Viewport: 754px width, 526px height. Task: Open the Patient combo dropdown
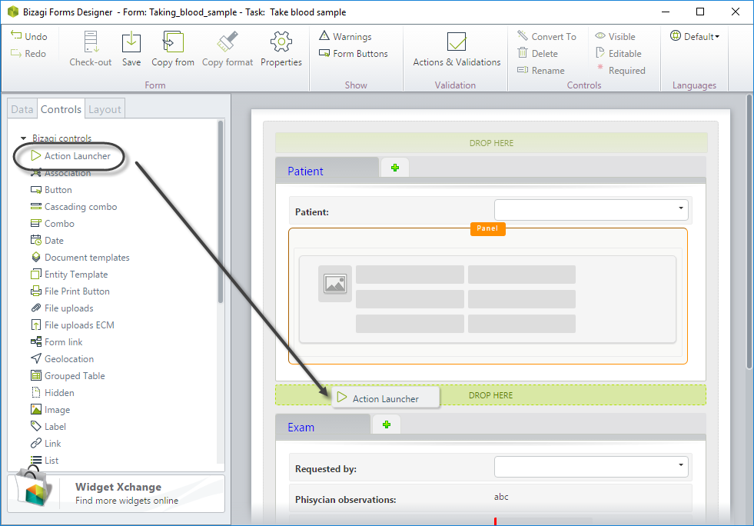pos(680,208)
